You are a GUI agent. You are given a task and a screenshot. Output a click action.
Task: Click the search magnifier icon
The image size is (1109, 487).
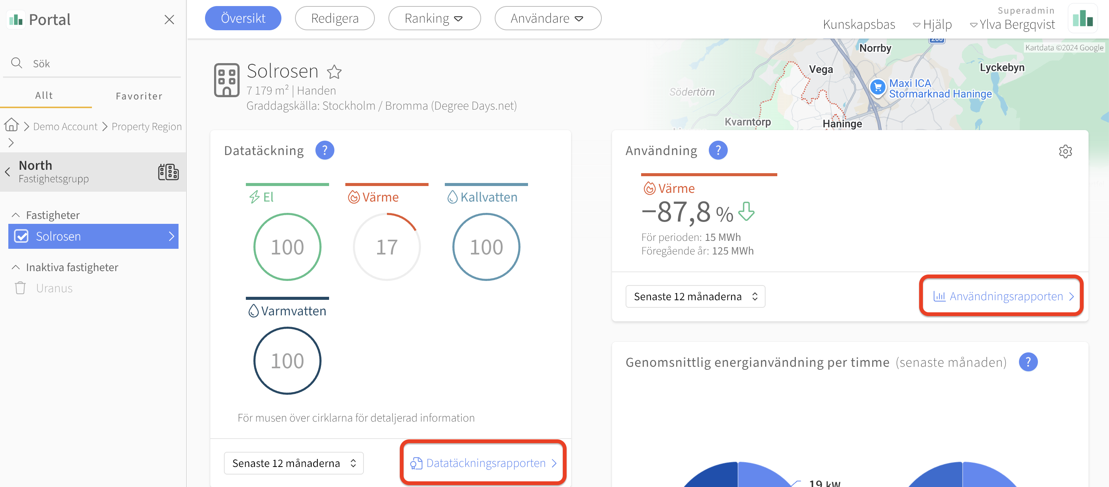tap(17, 63)
